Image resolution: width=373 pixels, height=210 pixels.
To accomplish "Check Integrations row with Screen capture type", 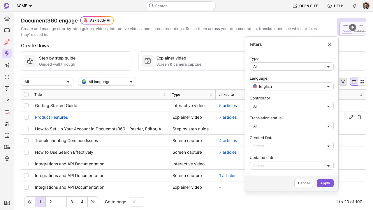I will point(26,176).
